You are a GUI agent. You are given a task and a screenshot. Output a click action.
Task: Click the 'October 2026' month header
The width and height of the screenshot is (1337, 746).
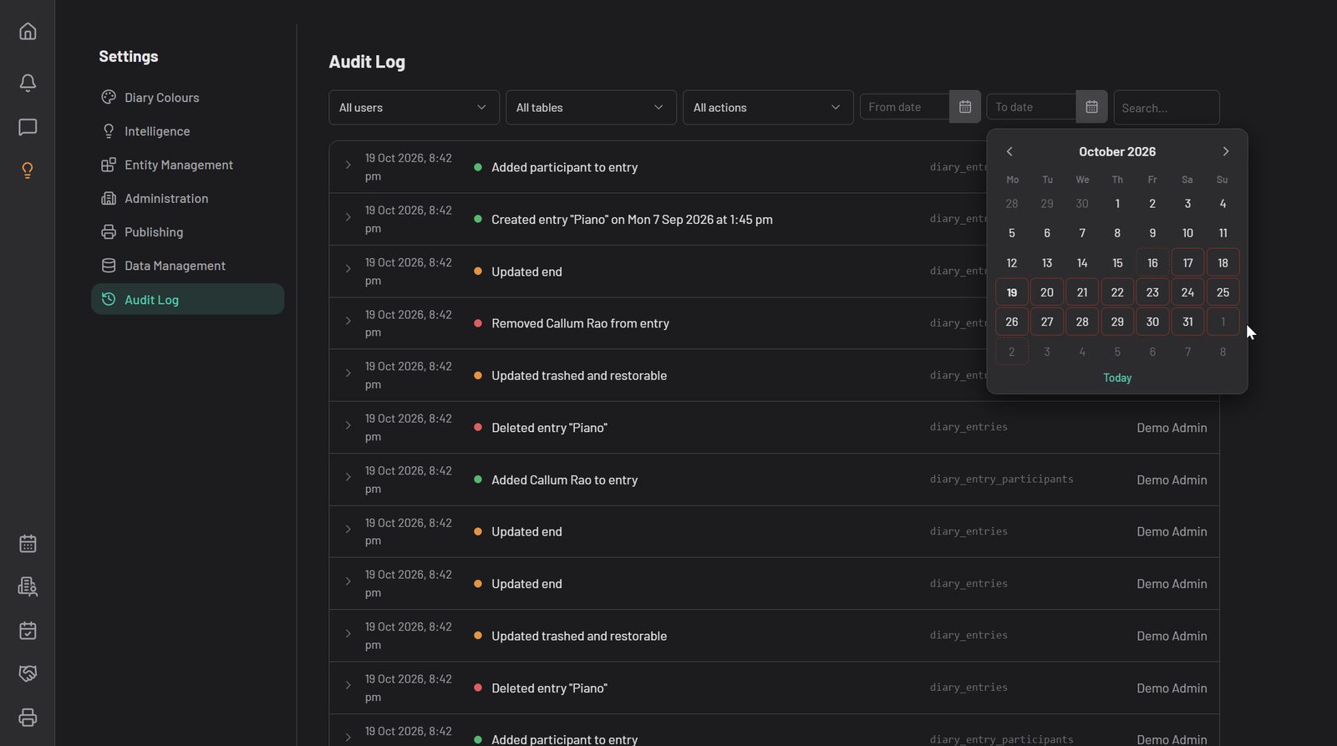1117,151
